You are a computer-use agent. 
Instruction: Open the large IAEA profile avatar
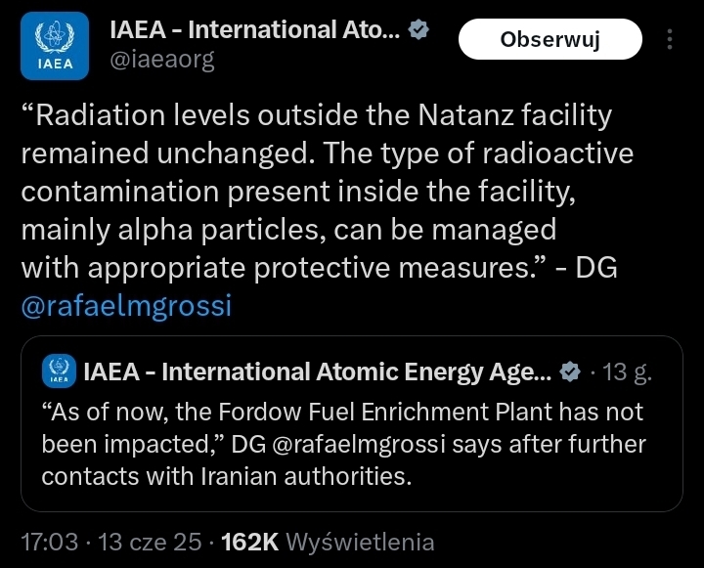[54, 45]
